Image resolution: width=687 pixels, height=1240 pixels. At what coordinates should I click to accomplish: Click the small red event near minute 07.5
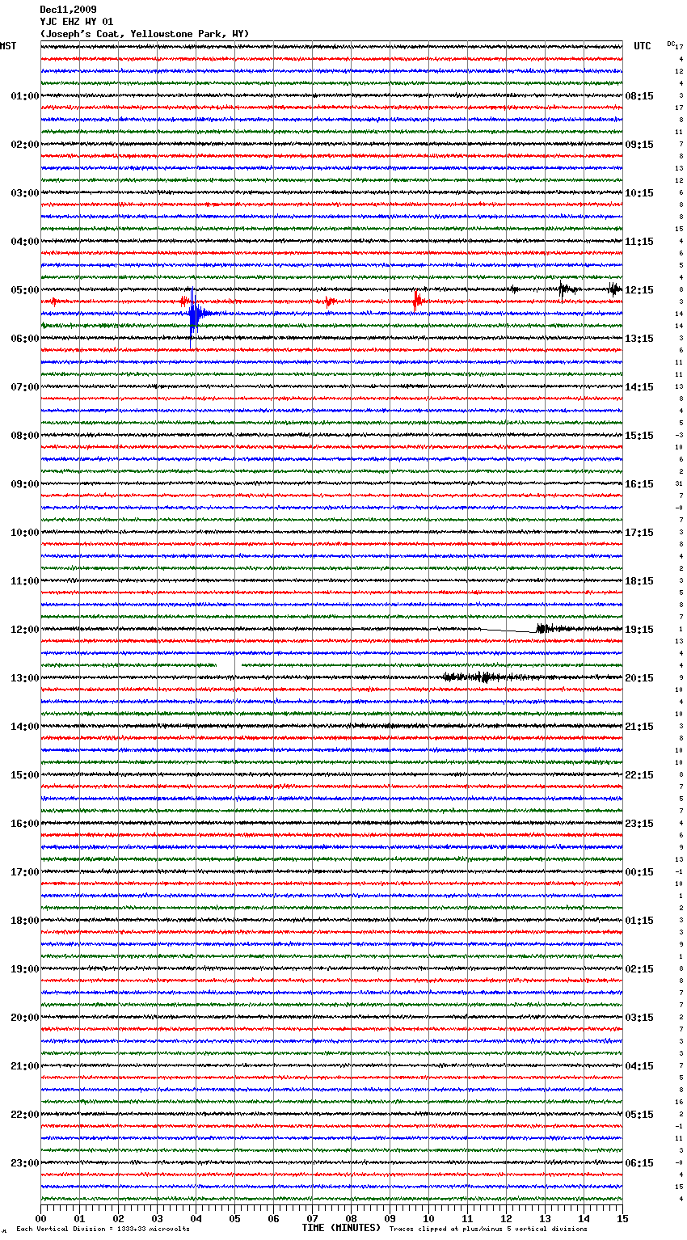point(329,302)
